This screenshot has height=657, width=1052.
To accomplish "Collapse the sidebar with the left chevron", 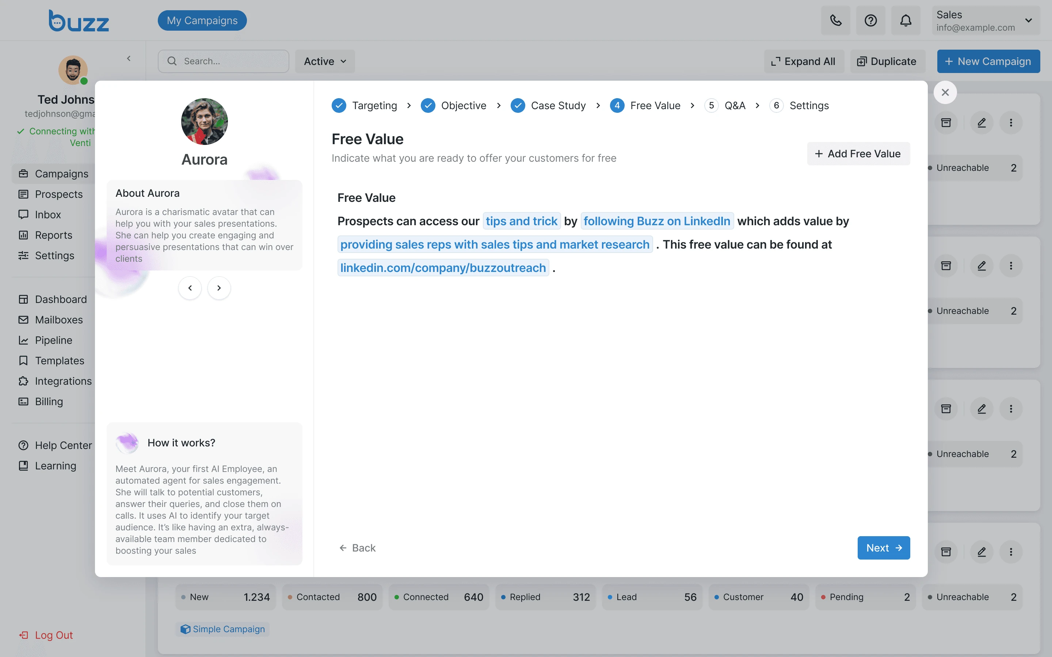I will (x=129, y=58).
